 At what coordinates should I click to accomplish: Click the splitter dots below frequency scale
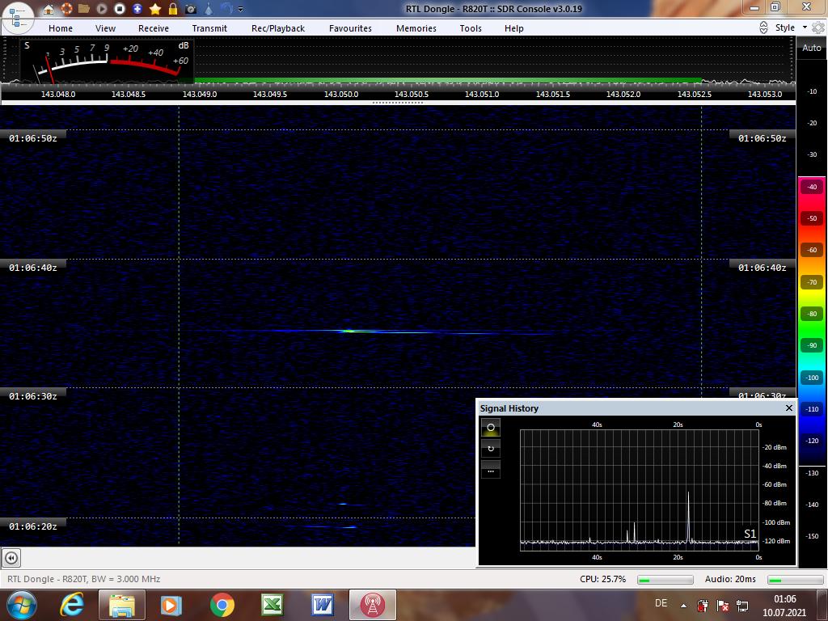(398, 103)
